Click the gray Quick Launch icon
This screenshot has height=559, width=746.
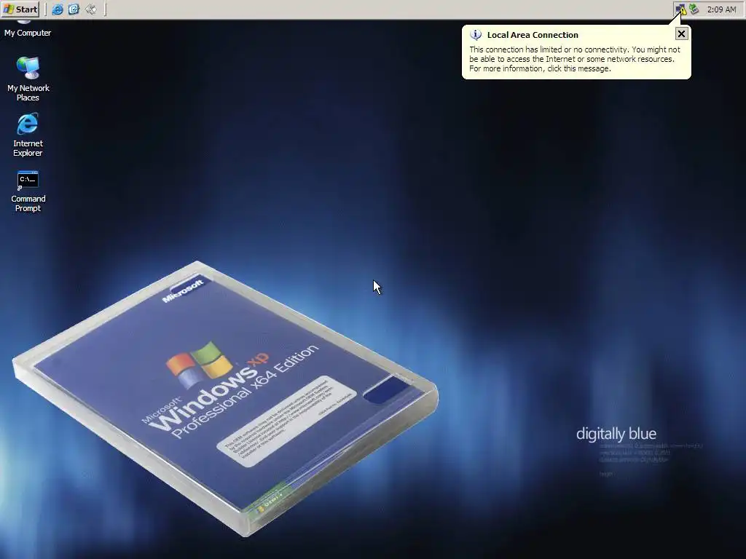click(90, 9)
